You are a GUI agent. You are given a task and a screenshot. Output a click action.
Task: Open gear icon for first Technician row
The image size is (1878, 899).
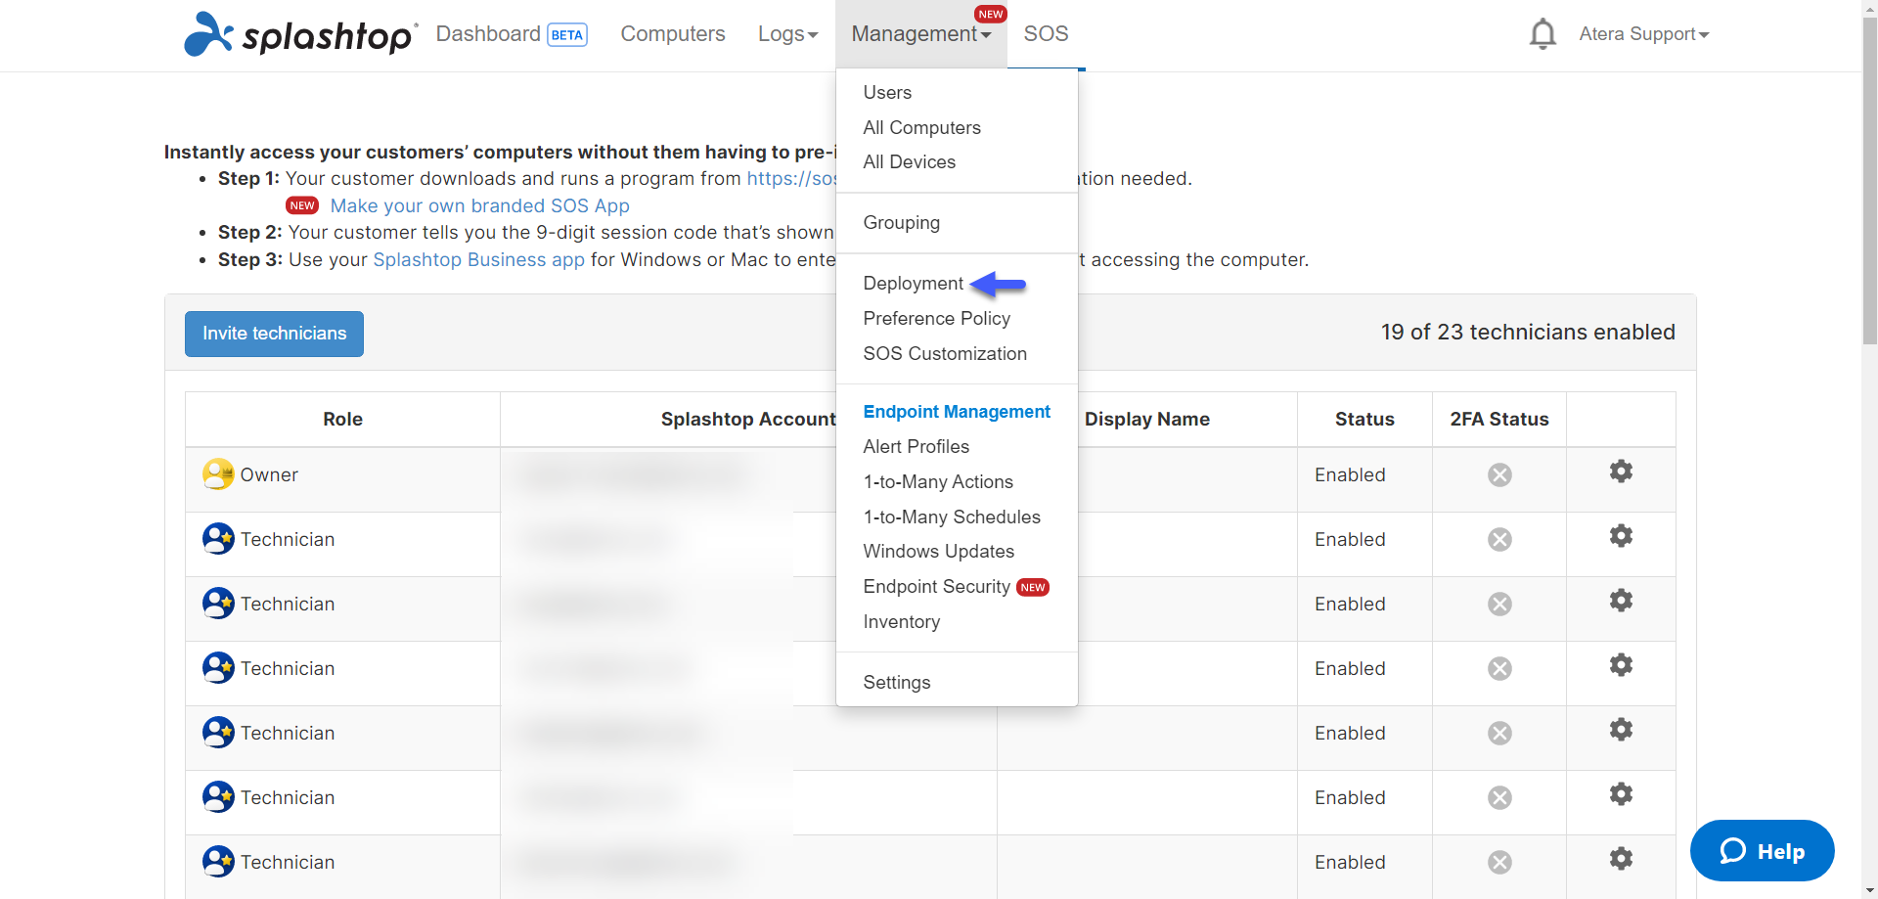coord(1621,536)
